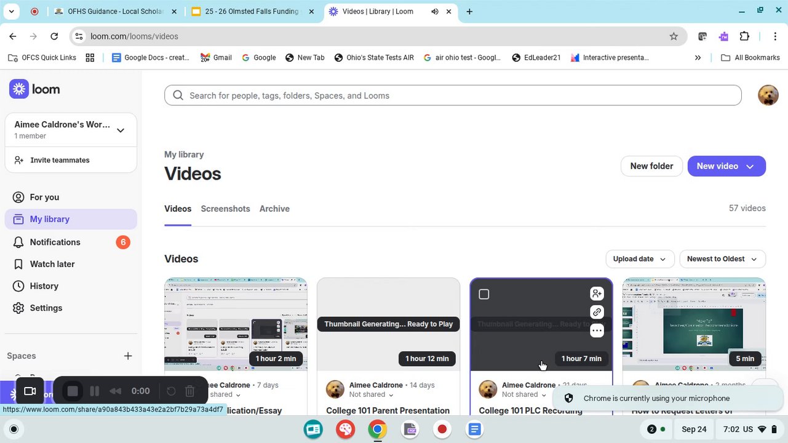Viewport: 788px width, 443px height.
Task: Open the College 101 Parent Presentation title
Action: (388, 410)
